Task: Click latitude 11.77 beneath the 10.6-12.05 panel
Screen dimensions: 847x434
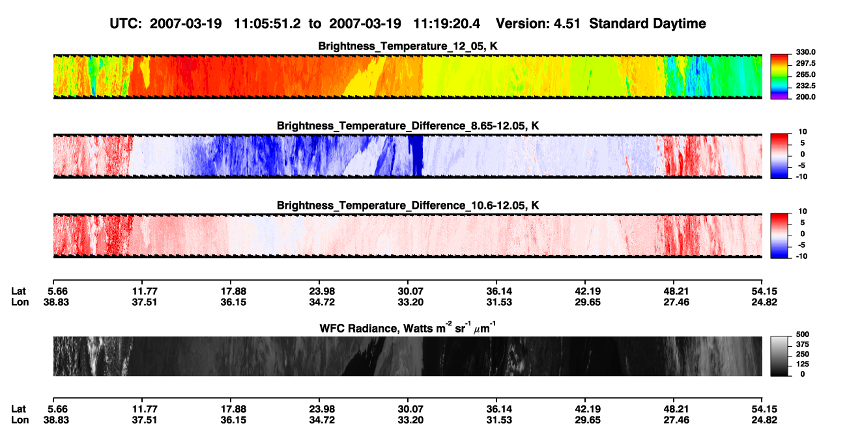Action: pos(142,291)
